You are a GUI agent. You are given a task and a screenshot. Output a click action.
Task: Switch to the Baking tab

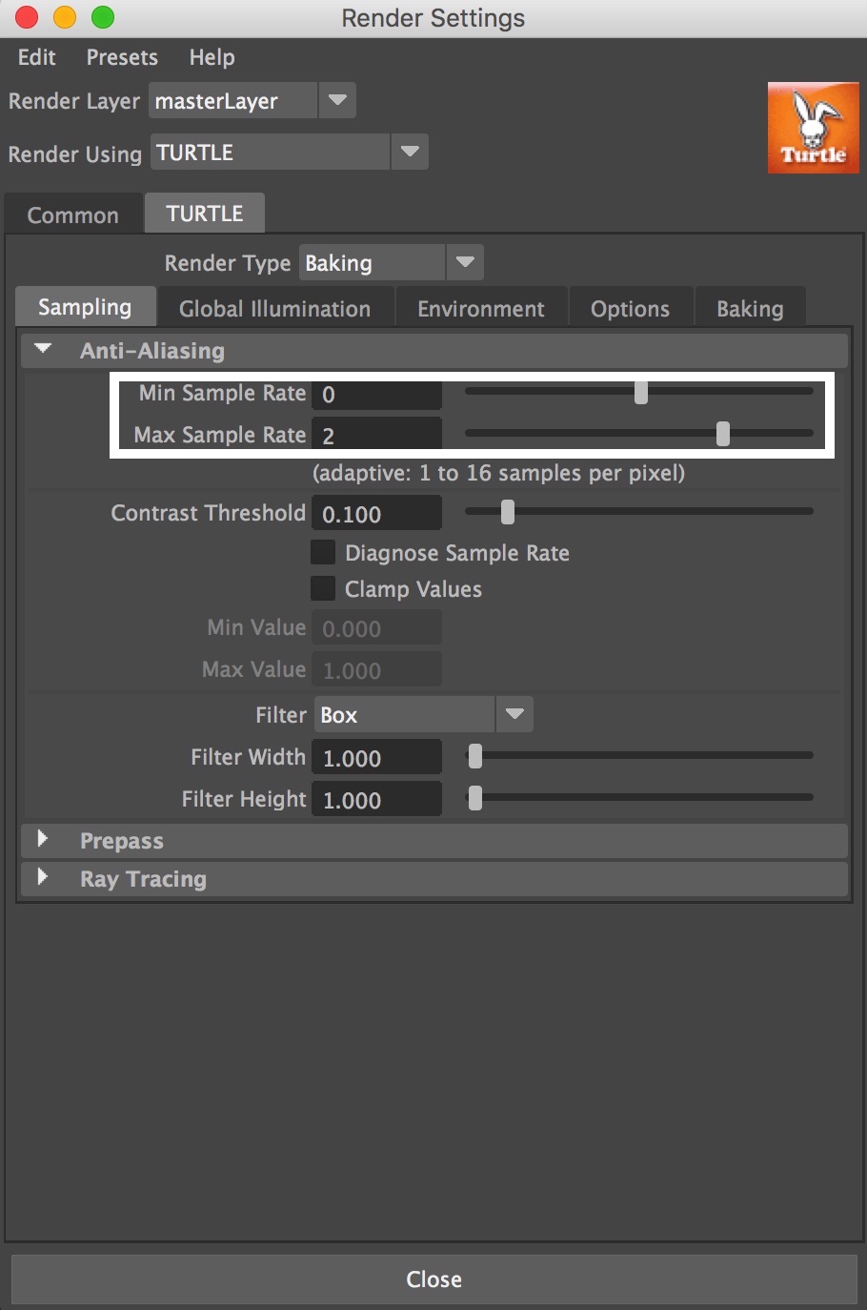pos(750,308)
